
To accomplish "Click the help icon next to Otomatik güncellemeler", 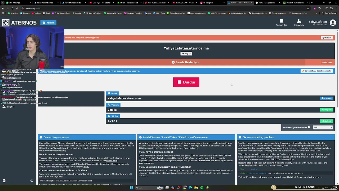I will pos(309,127).
